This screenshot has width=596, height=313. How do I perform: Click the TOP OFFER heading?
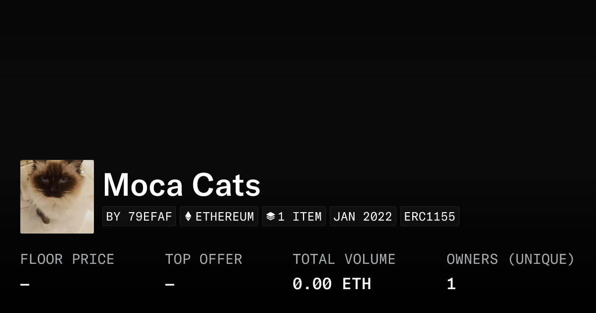pyautogui.click(x=204, y=259)
